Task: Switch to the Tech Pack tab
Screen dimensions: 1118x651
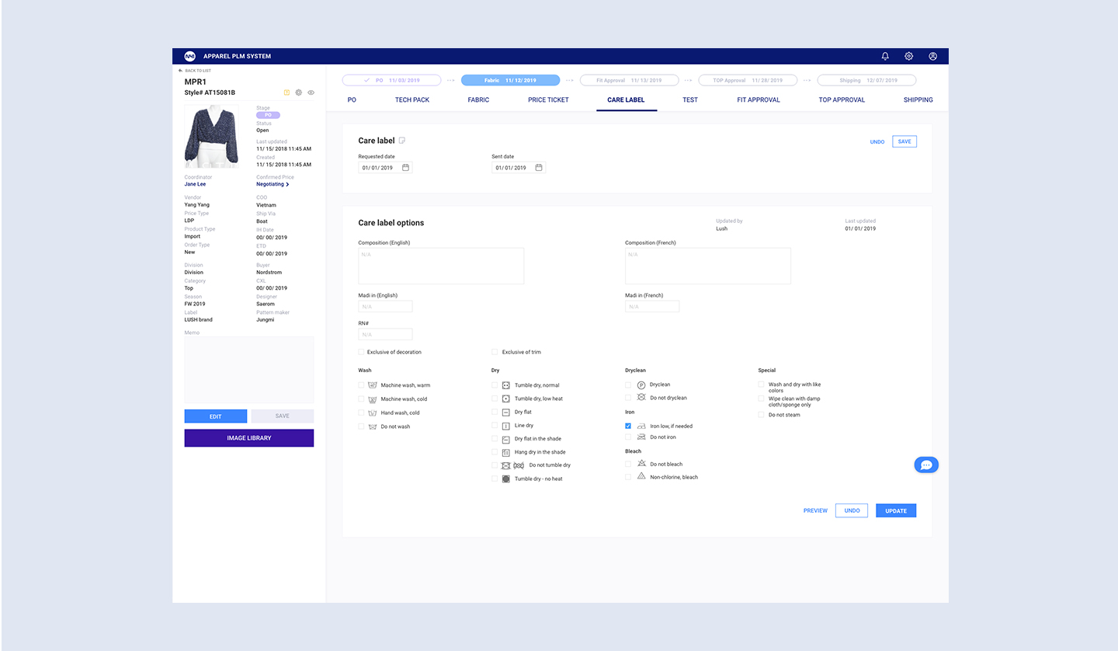Action: (x=411, y=100)
